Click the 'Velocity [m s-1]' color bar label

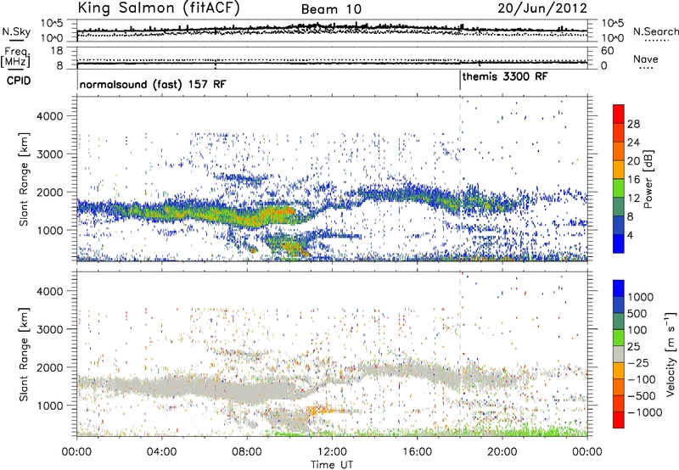tap(671, 354)
